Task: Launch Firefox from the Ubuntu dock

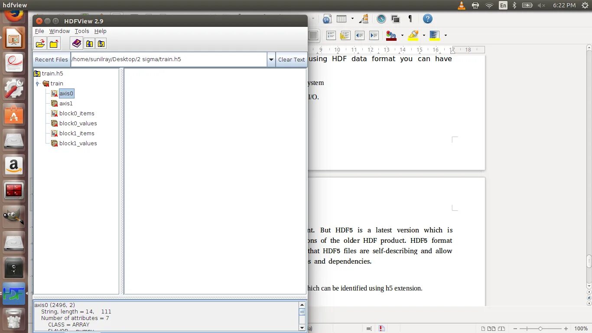Action: (14, 16)
